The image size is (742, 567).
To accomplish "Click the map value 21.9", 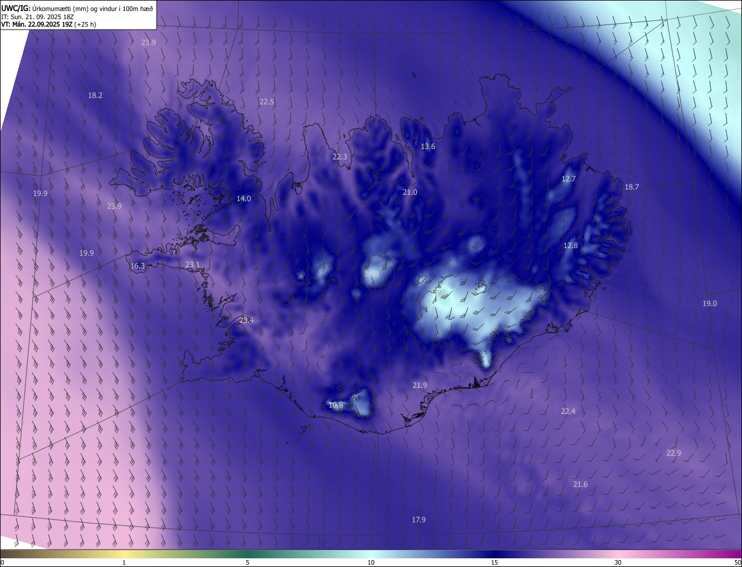I will pos(420,385).
